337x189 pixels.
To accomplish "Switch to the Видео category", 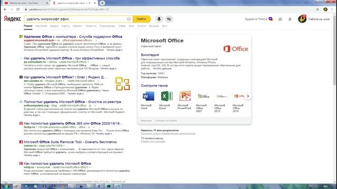I will (54, 26).
